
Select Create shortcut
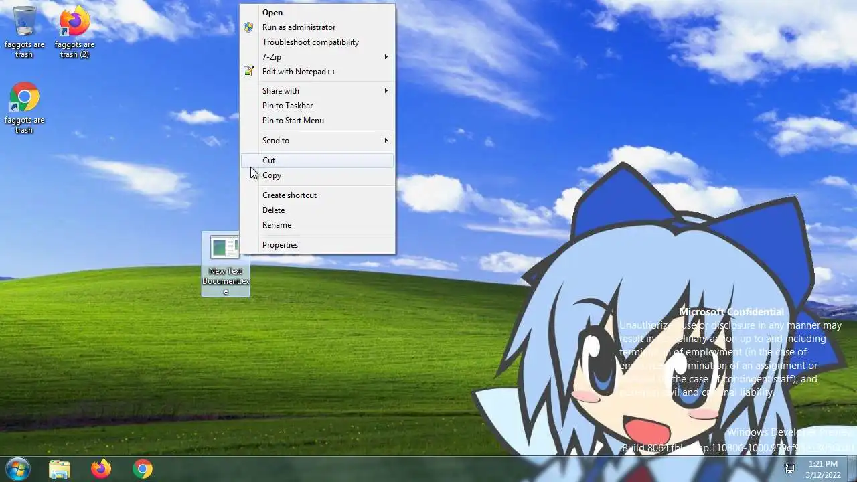[317, 195]
